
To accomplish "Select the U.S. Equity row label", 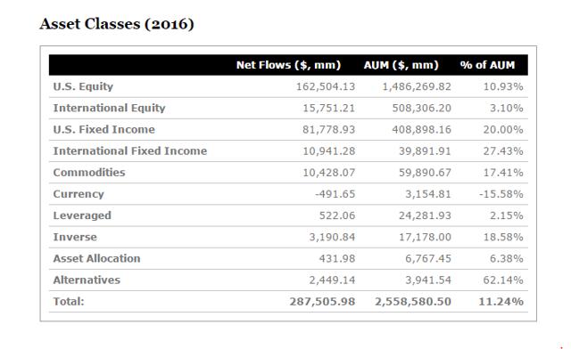I will (x=83, y=86).
